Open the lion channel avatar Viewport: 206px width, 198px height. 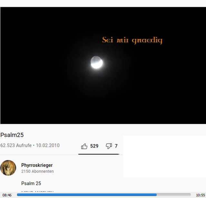(x=8, y=168)
